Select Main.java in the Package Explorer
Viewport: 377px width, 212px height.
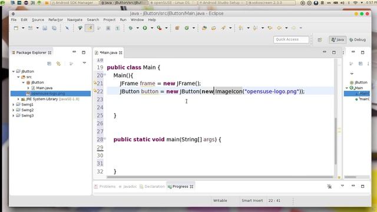coord(44,88)
